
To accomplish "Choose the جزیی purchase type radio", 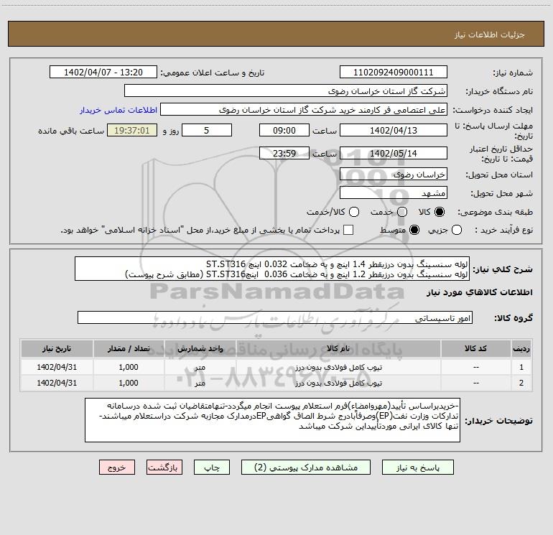I will click(x=456, y=230).
